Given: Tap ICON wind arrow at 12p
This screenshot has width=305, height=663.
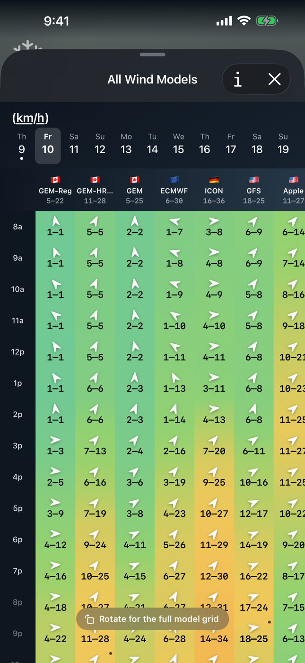Looking at the screenshot, I should point(214,347).
